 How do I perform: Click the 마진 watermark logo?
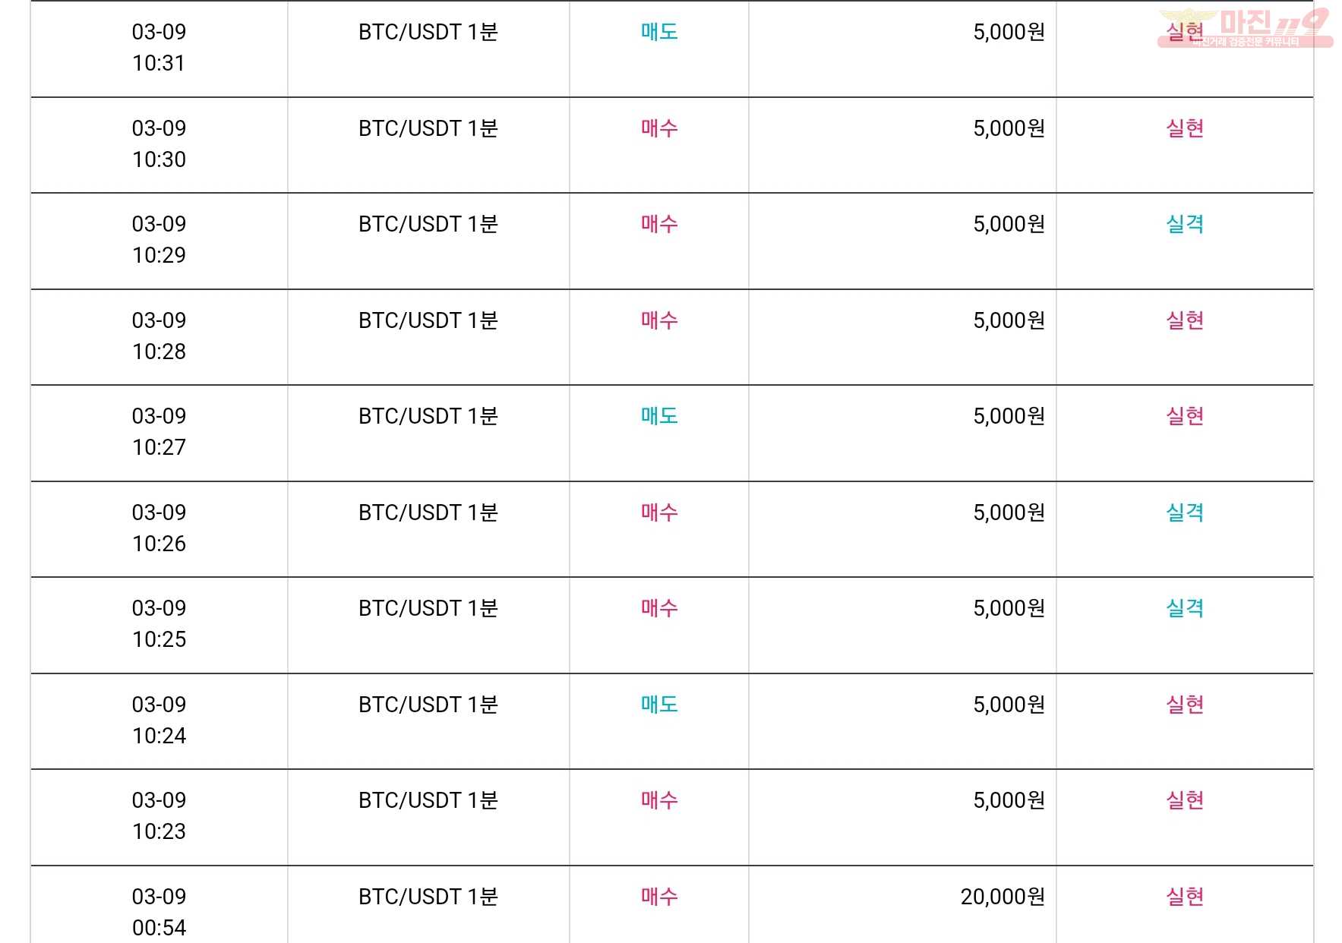point(1246,27)
